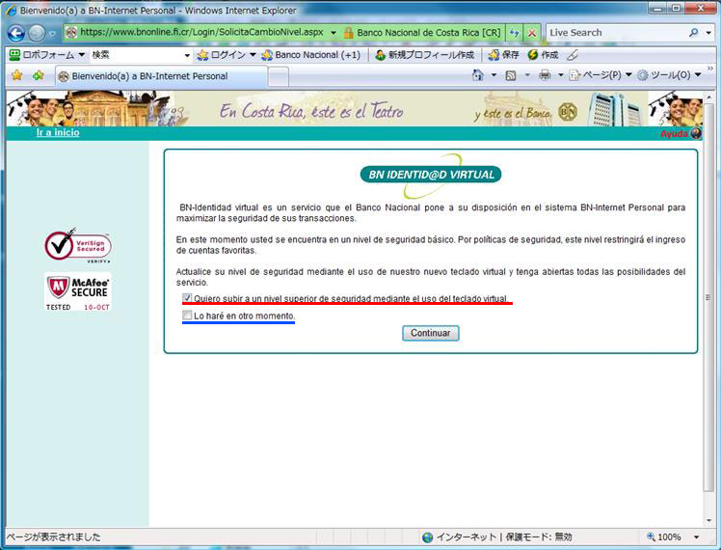Viewport: 721px width, 550px height.
Task: Click the Internet Explorer title bar icon
Action: tap(11, 10)
